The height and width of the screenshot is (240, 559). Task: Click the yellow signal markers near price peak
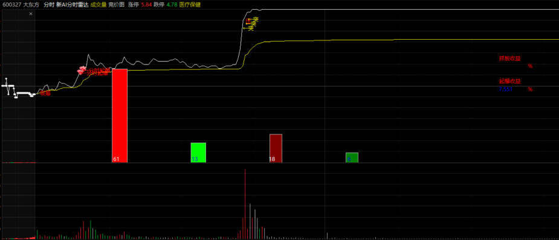(x=251, y=24)
